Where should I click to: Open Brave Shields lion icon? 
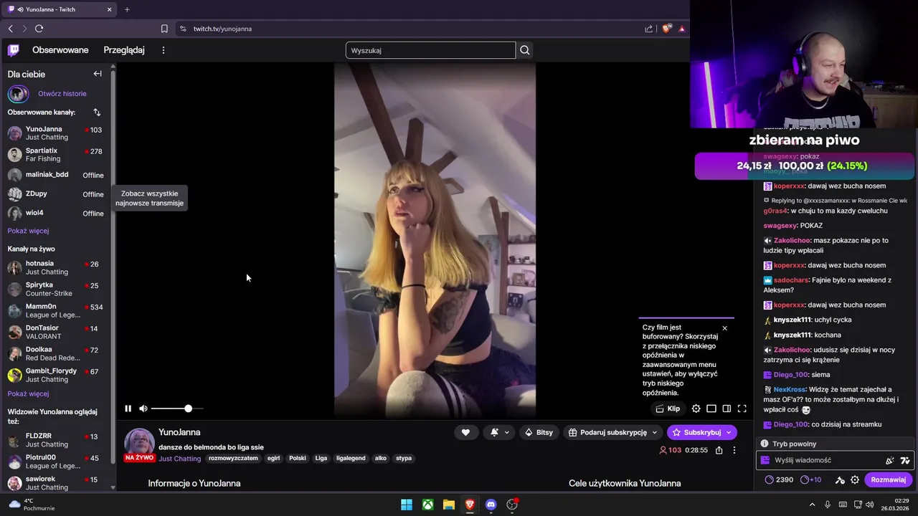[x=666, y=29]
